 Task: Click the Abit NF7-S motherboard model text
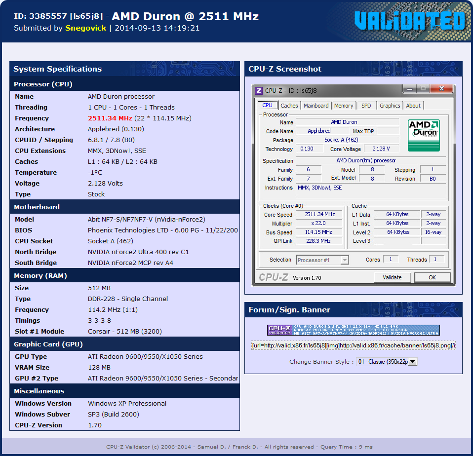tap(147, 219)
